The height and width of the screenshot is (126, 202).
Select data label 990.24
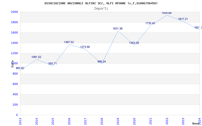pos(102,61)
